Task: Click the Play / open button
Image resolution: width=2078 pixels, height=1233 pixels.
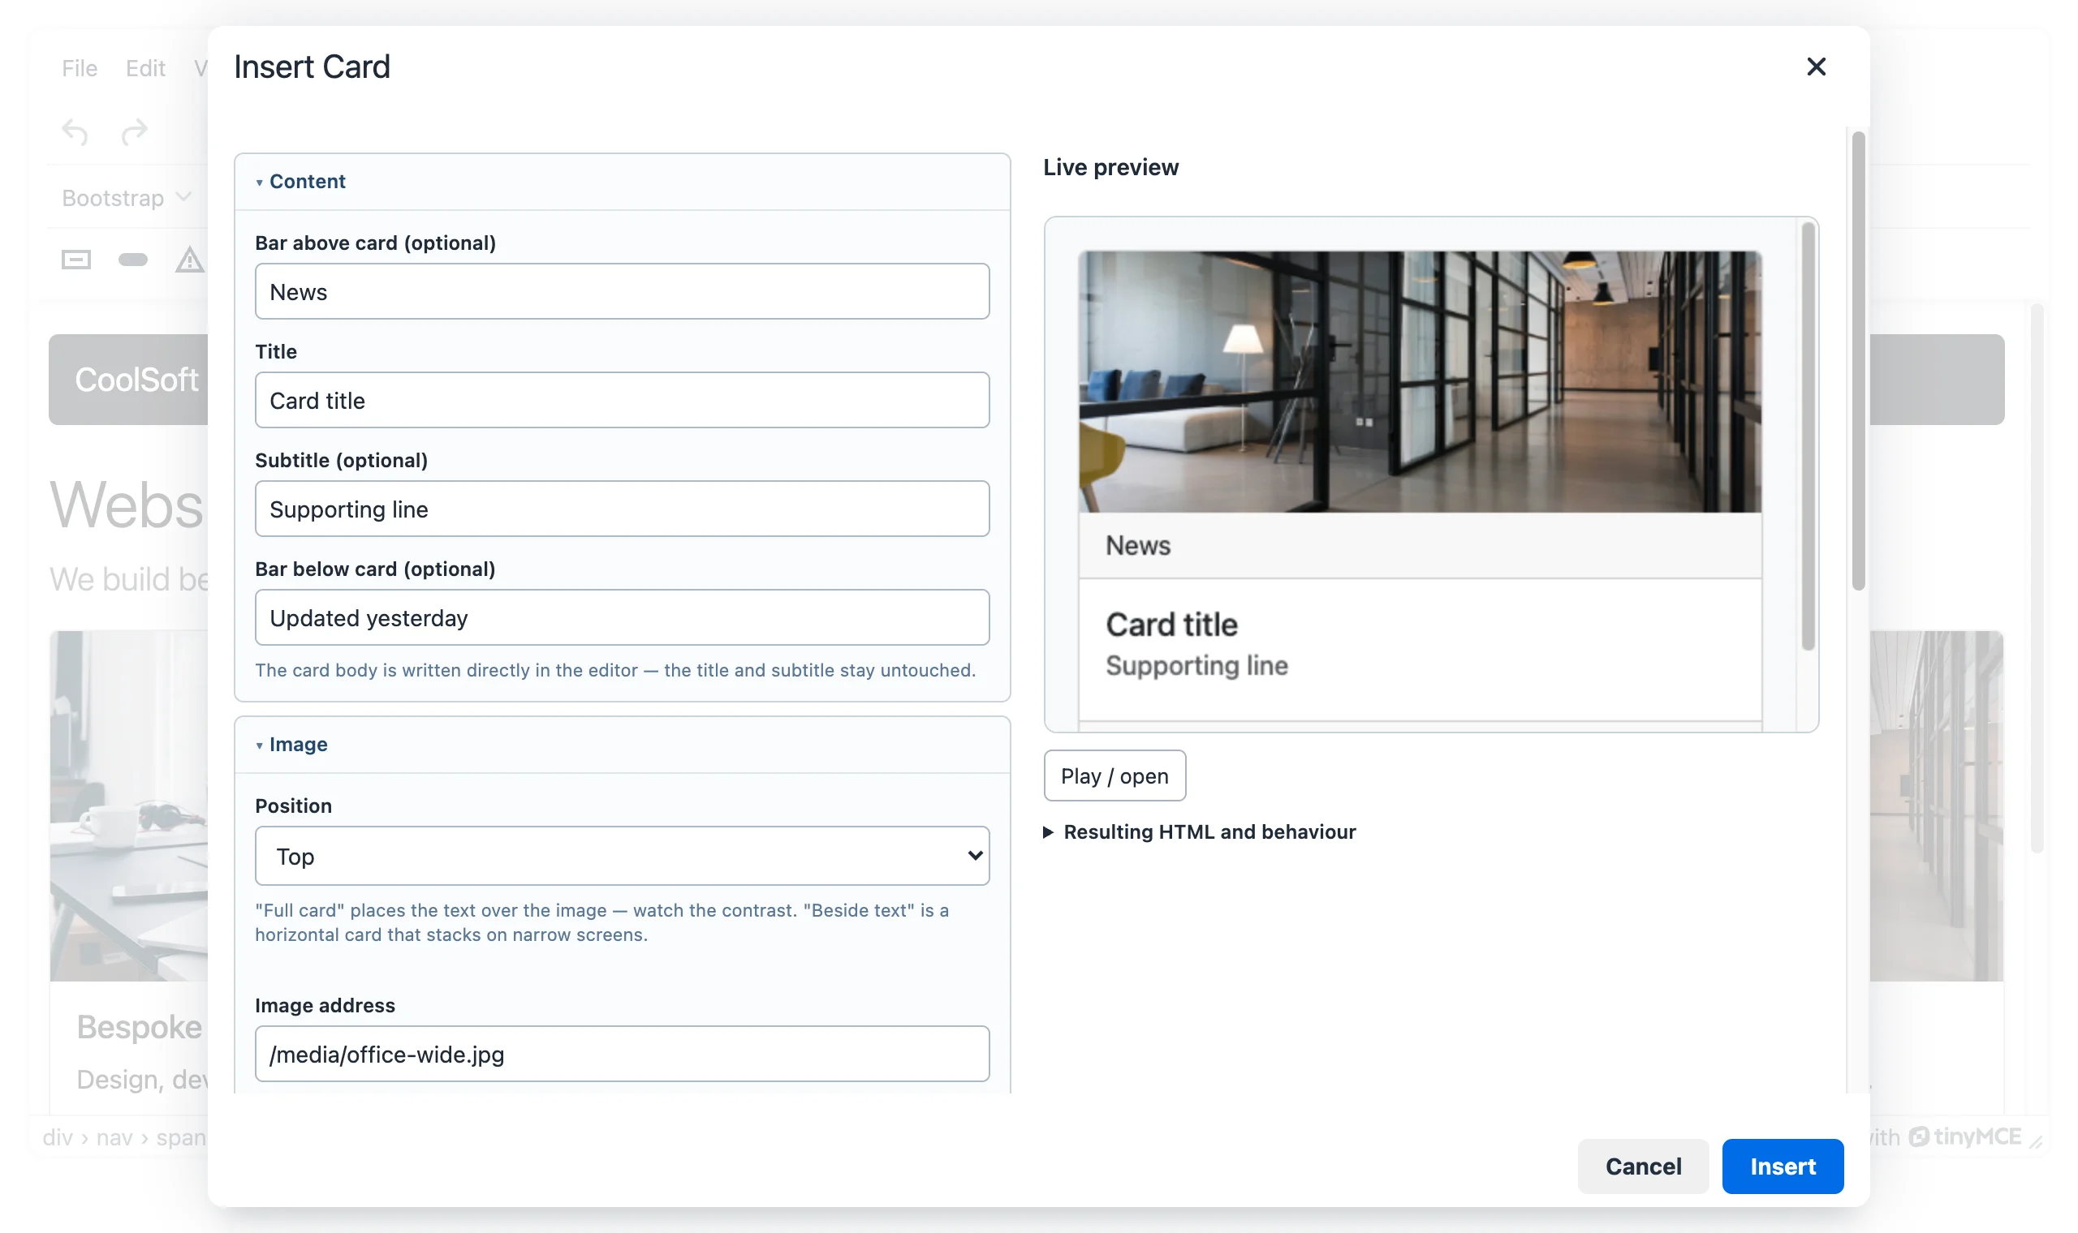Action: [x=1114, y=775]
